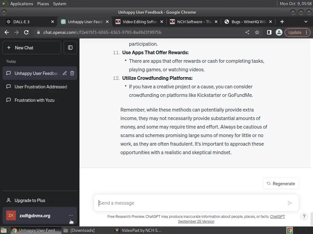The height and width of the screenshot is (234, 313).
Task: Click the Unhappy User Feed taskbar entry
Action: click(36, 230)
